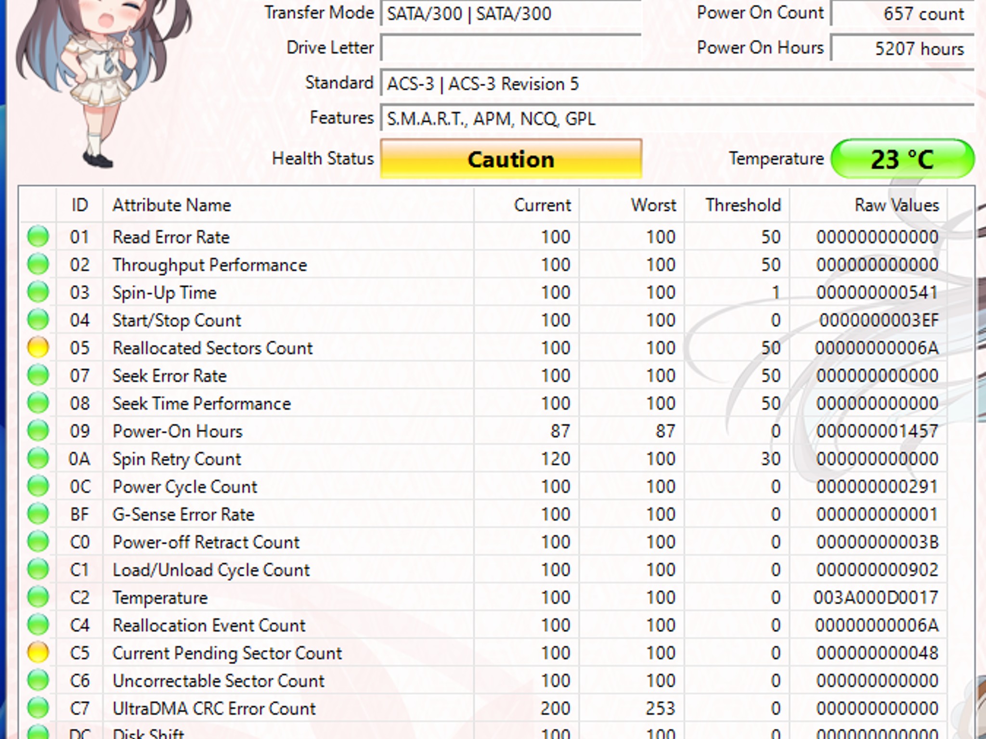
Task: Click the yellow Caution health status button
Action: (511, 159)
